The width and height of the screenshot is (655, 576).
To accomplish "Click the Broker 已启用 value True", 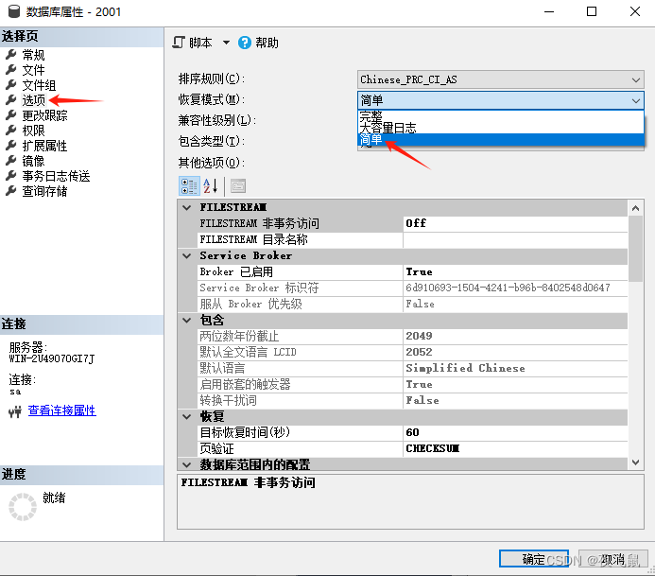I will tap(515, 272).
